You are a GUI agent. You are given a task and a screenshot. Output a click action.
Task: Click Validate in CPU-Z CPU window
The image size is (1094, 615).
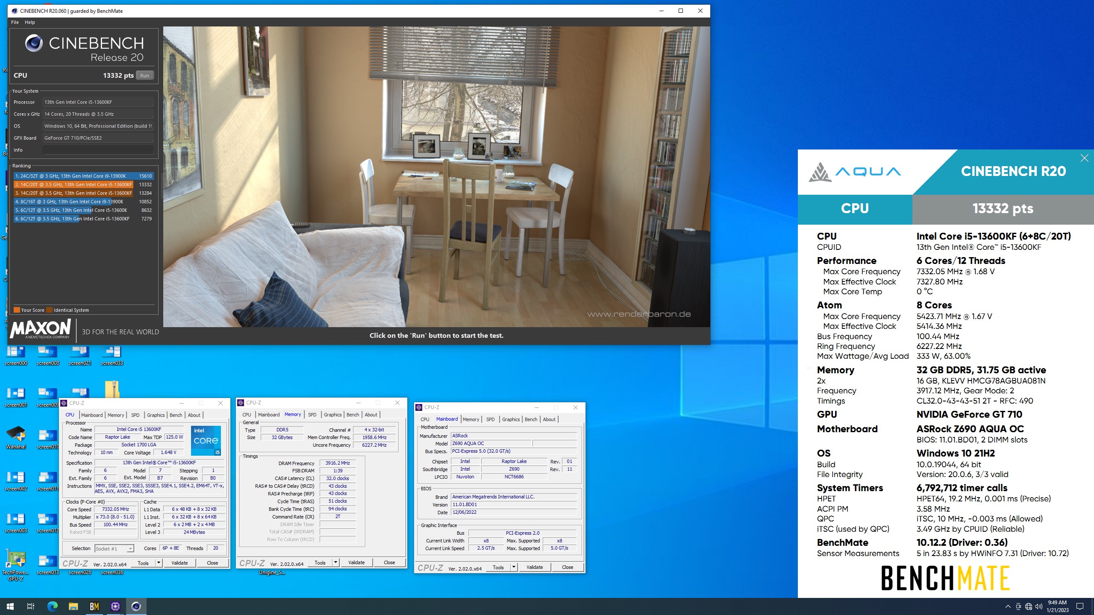pos(179,563)
